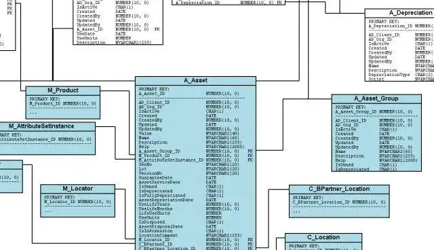Click the UseDate field in top table
434x250 pixels.
click(x=101, y=34)
